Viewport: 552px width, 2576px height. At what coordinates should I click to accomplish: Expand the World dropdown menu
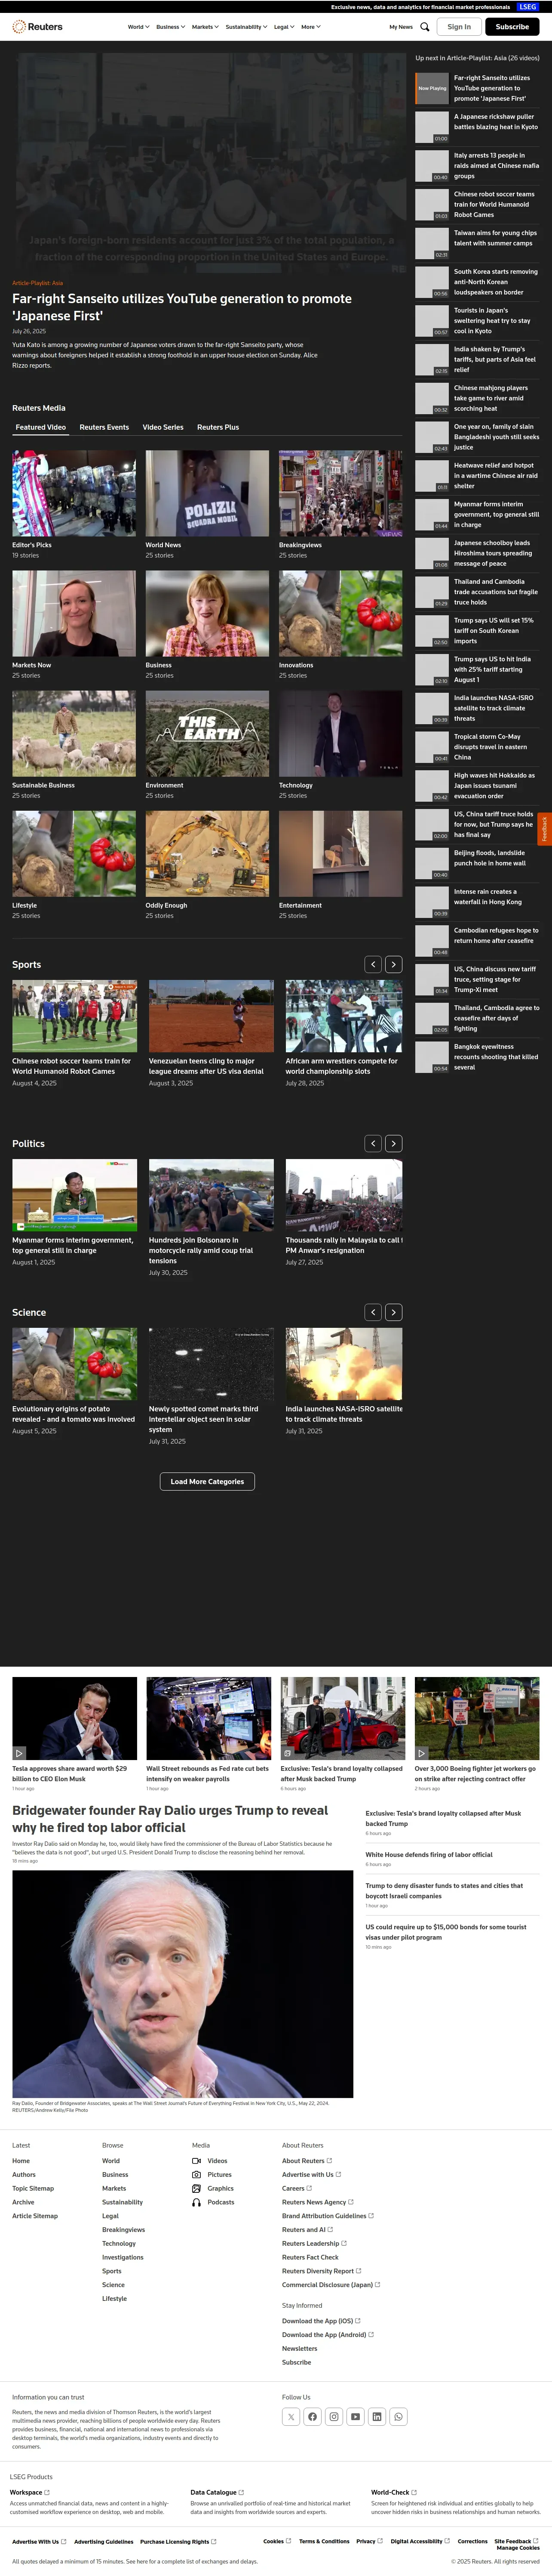tap(139, 27)
